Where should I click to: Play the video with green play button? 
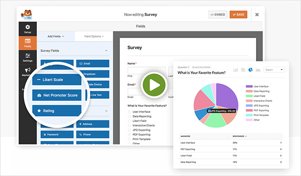154,85
